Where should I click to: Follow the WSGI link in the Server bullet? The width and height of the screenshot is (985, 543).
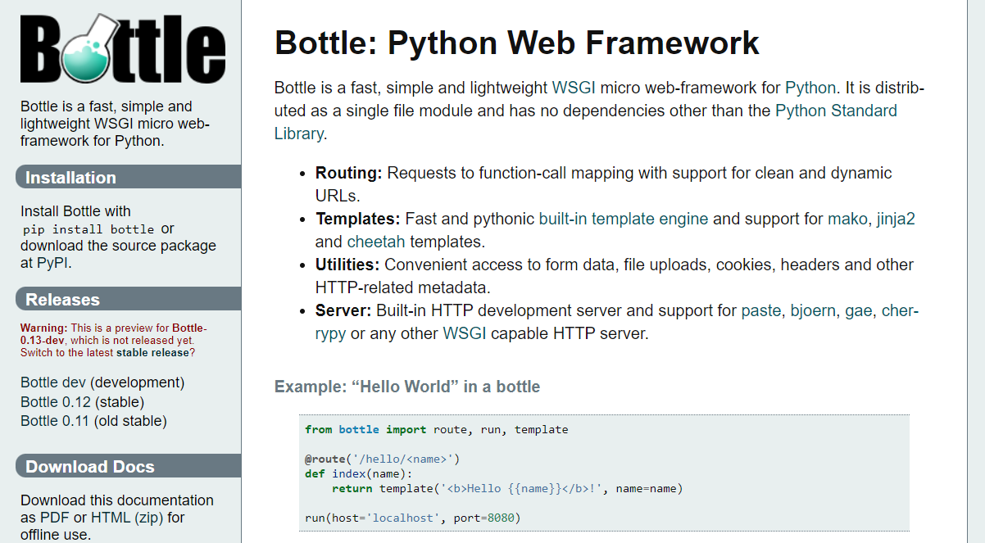pyautogui.click(x=464, y=334)
